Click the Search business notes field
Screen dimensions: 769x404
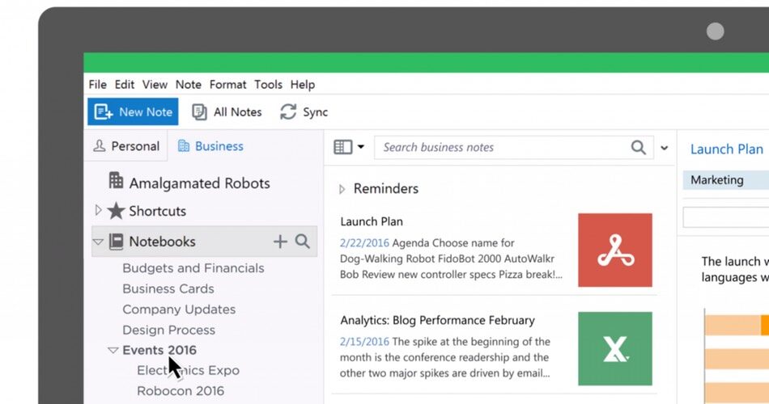[x=502, y=147]
